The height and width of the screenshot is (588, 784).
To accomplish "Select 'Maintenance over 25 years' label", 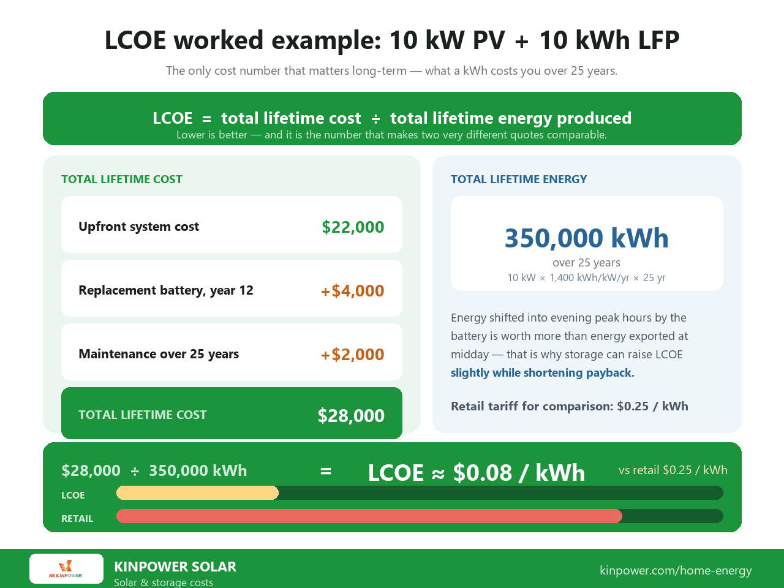I will 159,354.
